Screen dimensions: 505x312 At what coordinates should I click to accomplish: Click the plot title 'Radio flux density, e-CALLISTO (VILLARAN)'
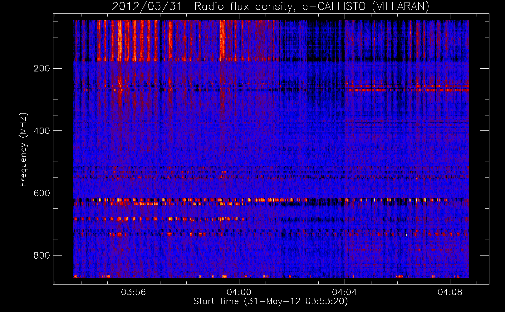[x=311, y=7]
